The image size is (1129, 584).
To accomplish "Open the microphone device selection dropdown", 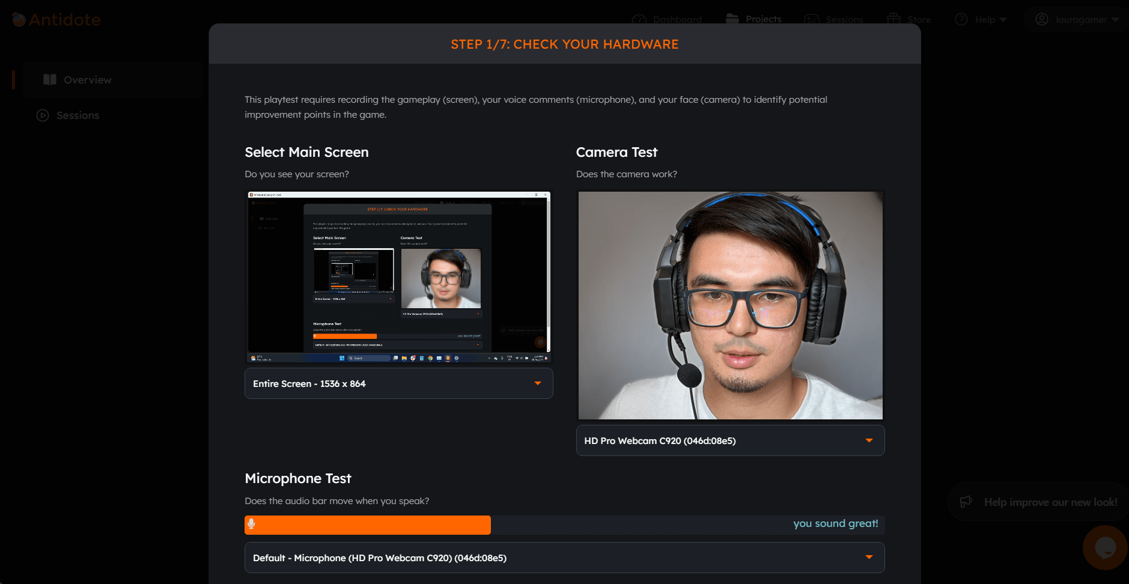I will click(x=564, y=558).
